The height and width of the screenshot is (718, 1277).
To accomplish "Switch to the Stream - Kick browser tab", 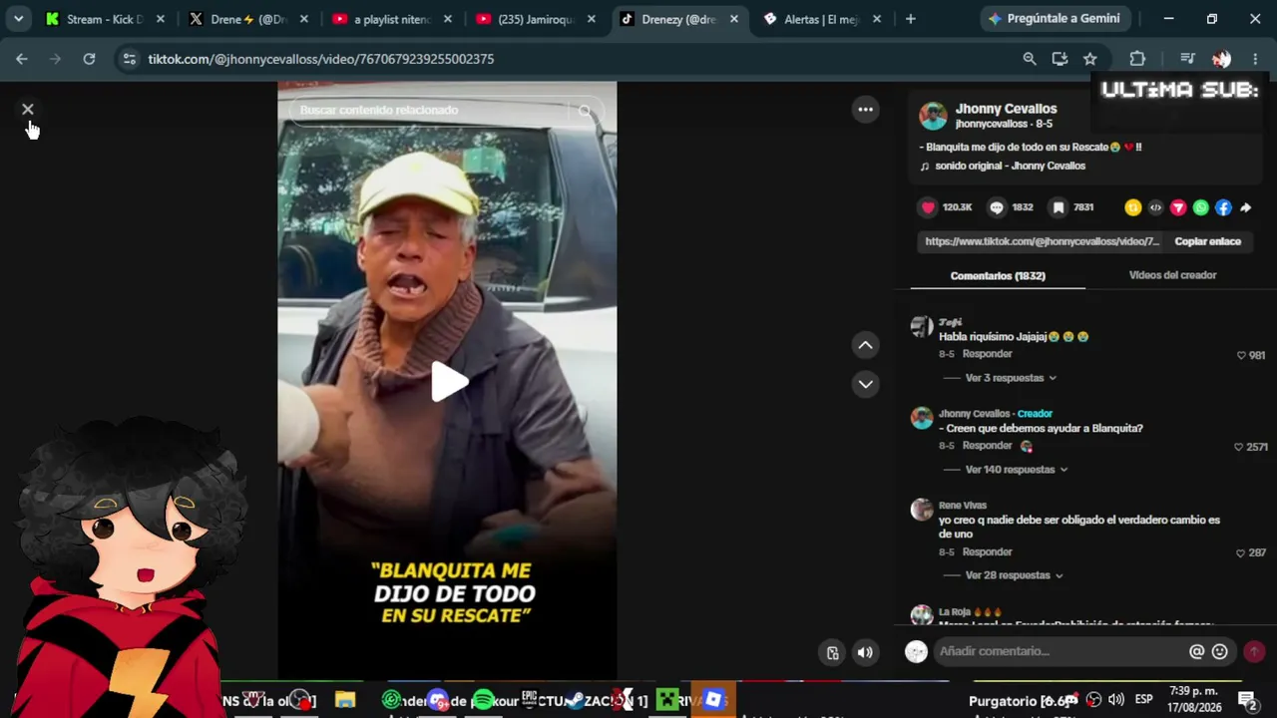I will [x=106, y=19].
